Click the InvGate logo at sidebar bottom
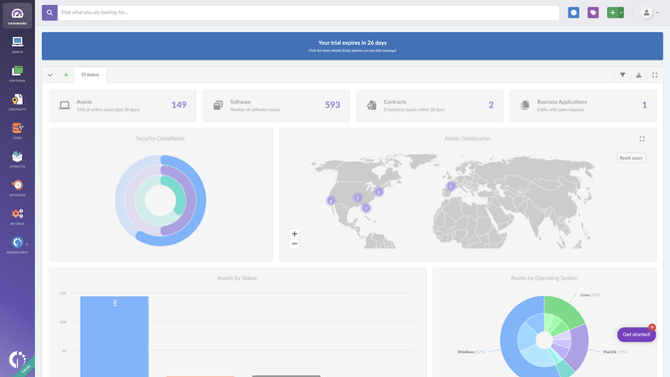The width and height of the screenshot is (670, 377). [17, 359]
